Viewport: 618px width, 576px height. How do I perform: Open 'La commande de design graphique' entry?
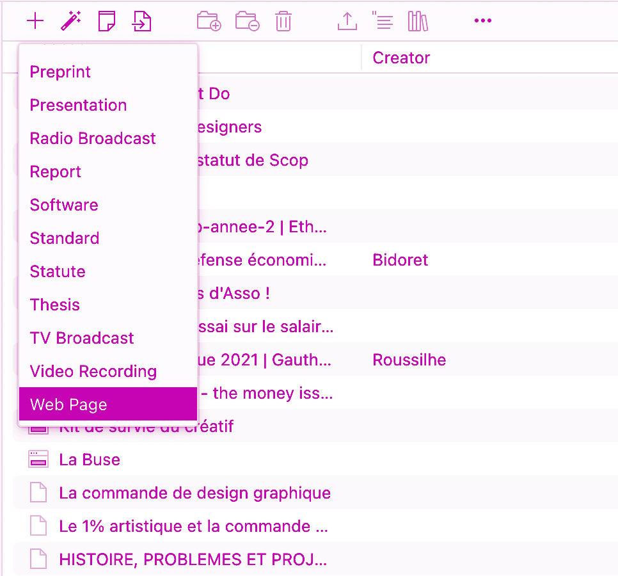194,493
